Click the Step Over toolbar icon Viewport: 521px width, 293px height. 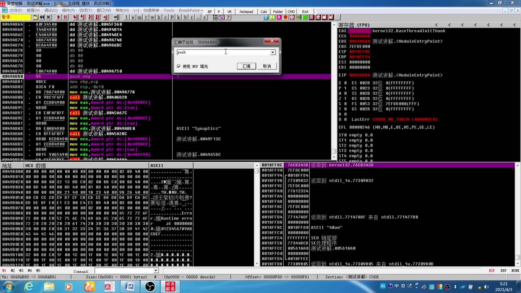pos(82,17)
